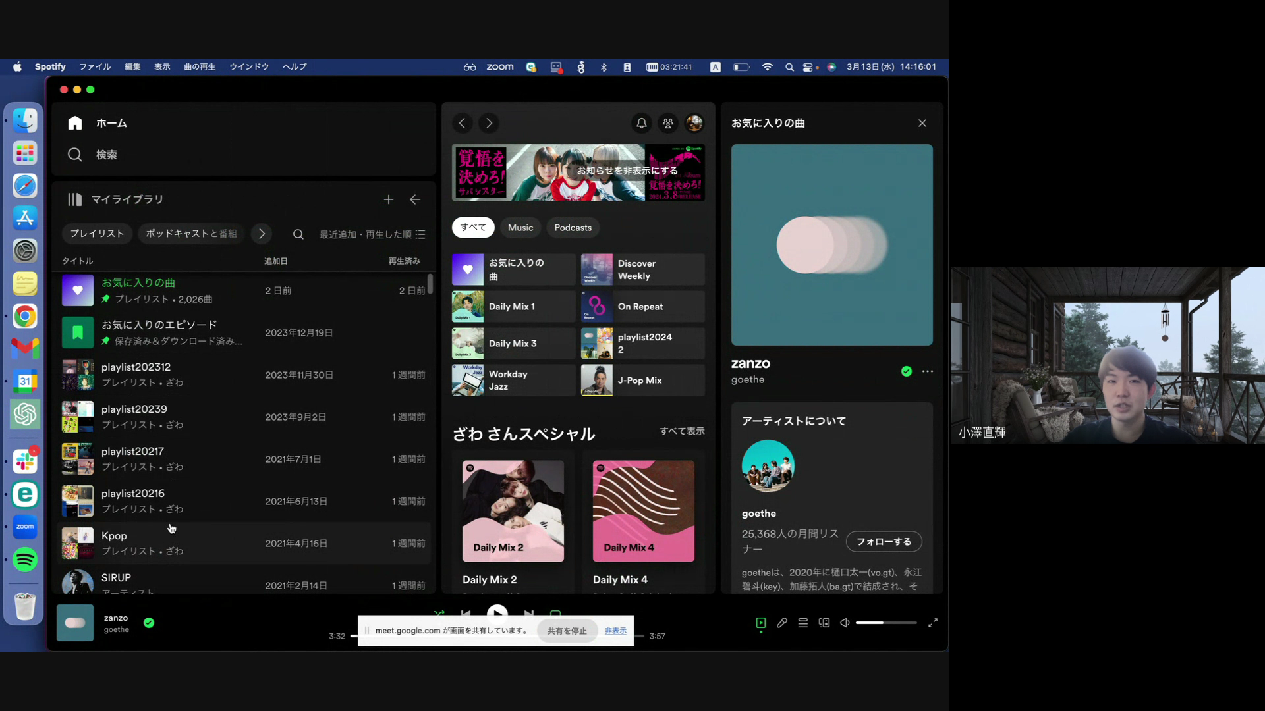Viewport: 1265px width, 711px height.
Task: Select the Podcasts filter tab
Action: click(x=572, y=228)
